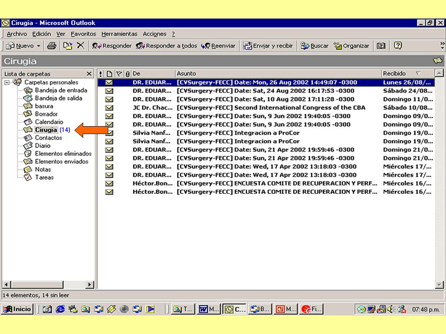Image resolution: width=446 pixels, height=334 pixels.
Task: Open the Address Book icon
Action: [x=381, y=46]
